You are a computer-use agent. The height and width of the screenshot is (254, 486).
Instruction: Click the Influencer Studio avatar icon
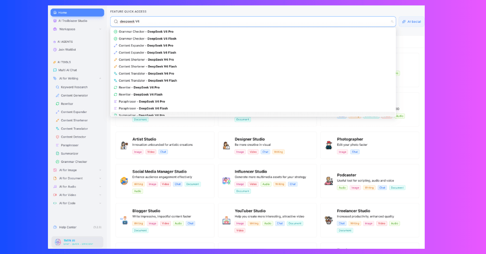click(x=226, y=181)
